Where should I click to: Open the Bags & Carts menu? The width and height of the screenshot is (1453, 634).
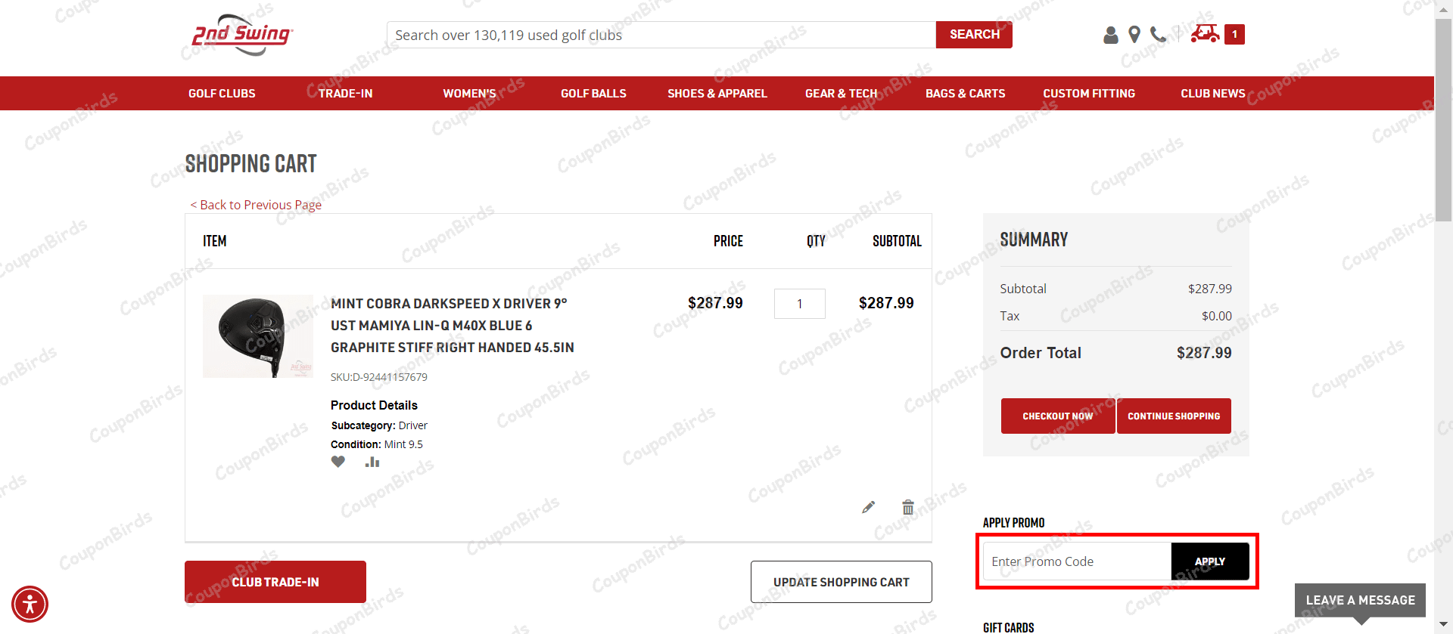click(965, 94)
